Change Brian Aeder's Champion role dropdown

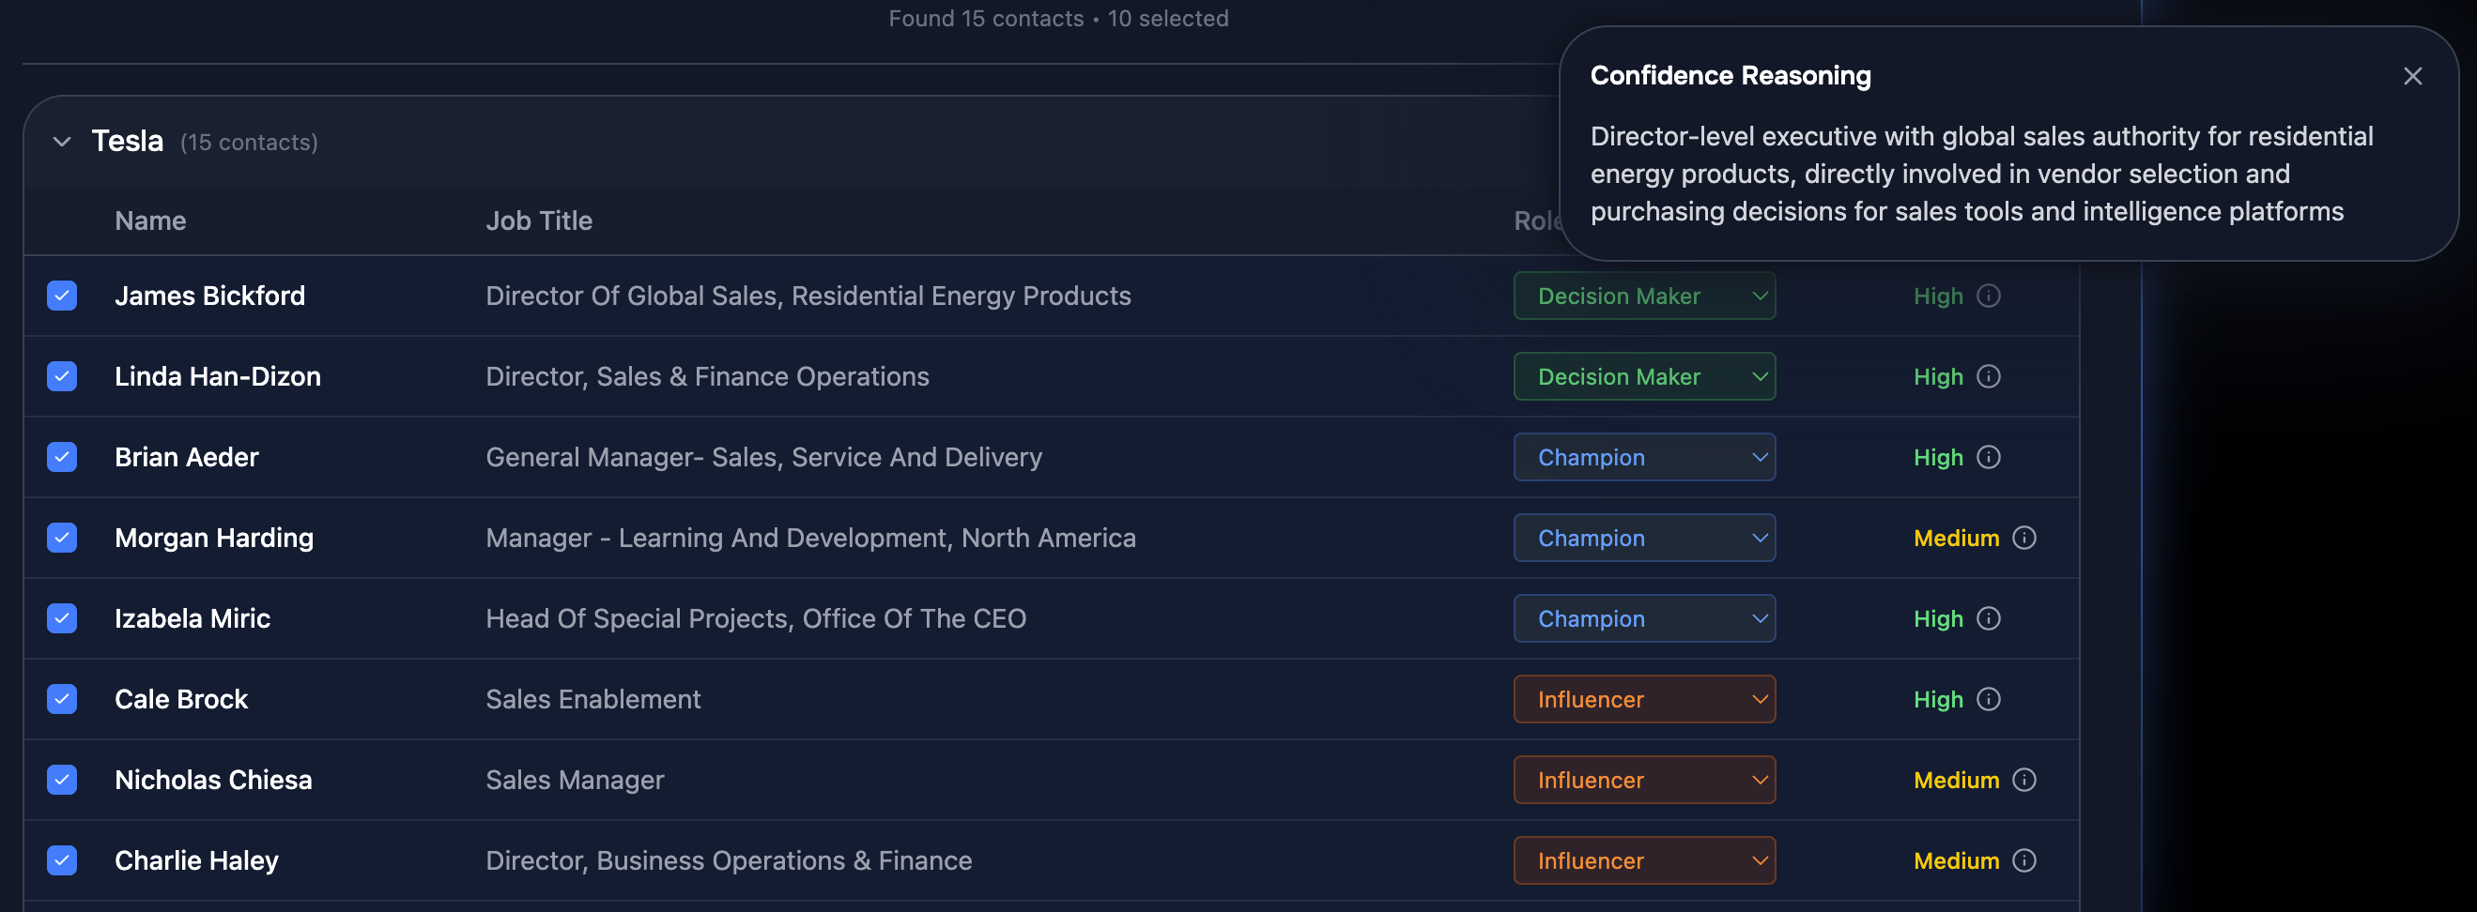coord(1643,458)
